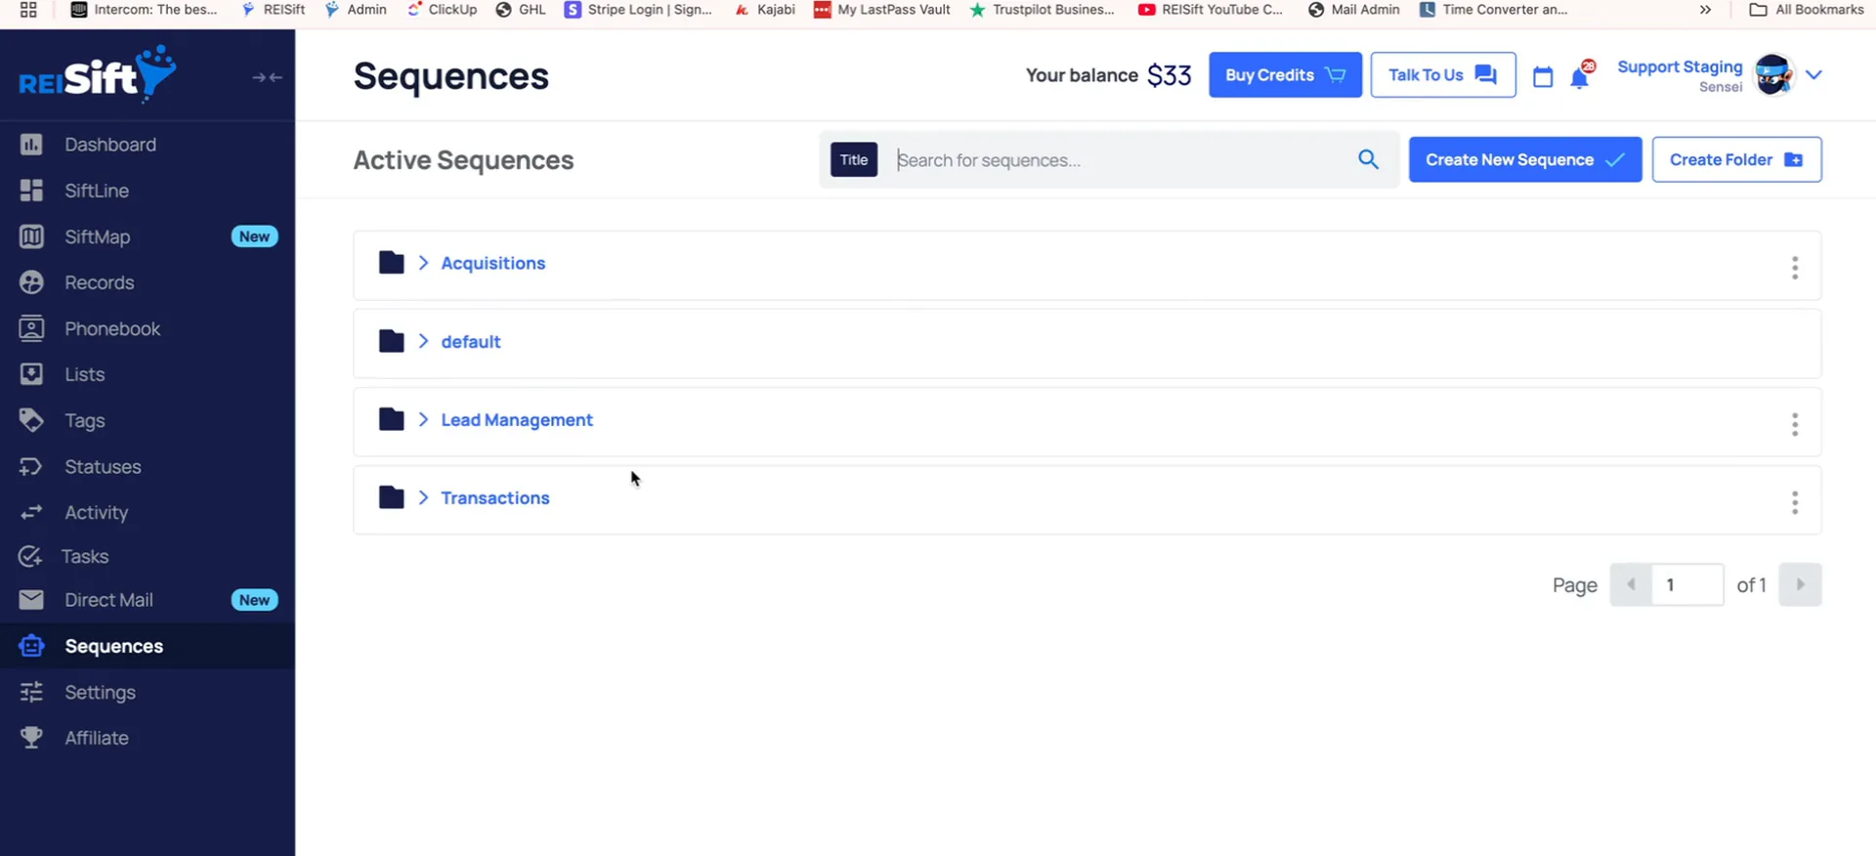Screen dimensions: 1876x856
Task: Open the SiftMap map icon
Action: click(x=31, y=236)
